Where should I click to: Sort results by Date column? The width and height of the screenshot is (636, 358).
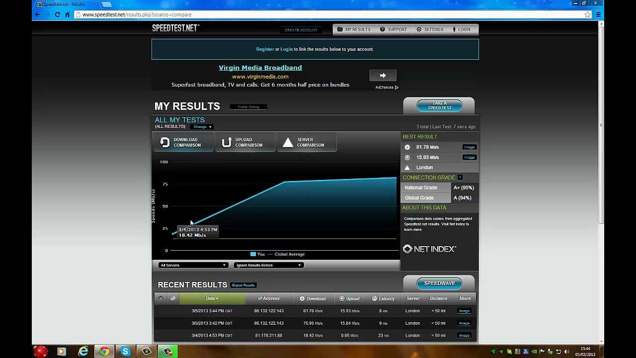pos(212,298)
